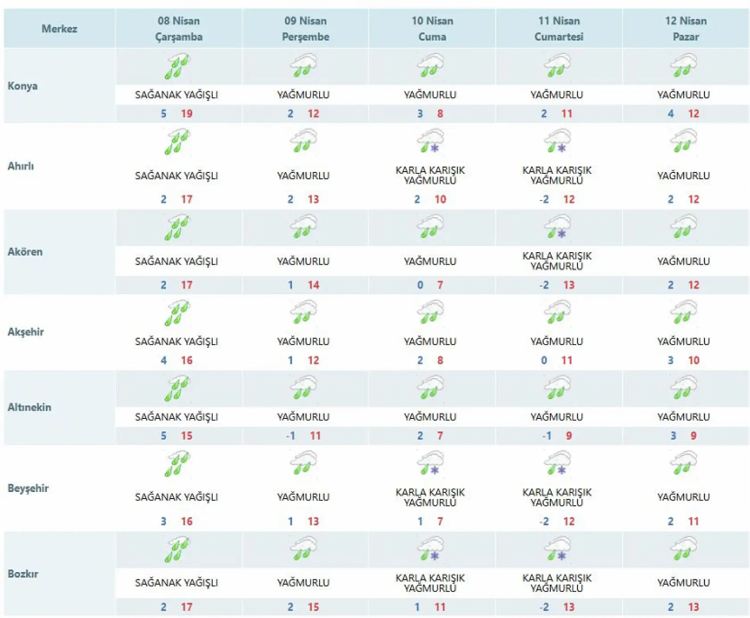Click Ahırlı's KARLA KARIŞIK YAĞMURLU text on 11 Nisan
Image resolution: width=750 pixels, height=618 pixels.
pos(557,175)
